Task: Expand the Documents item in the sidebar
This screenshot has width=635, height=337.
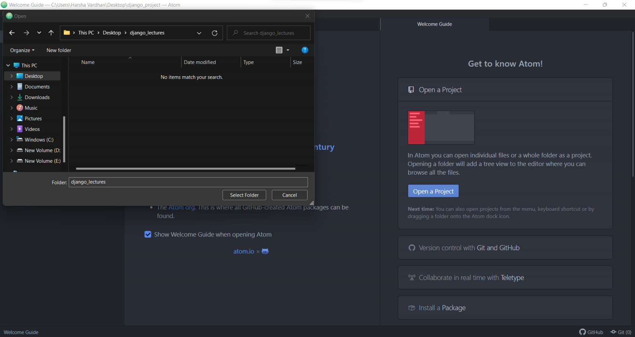Action: 12,87
